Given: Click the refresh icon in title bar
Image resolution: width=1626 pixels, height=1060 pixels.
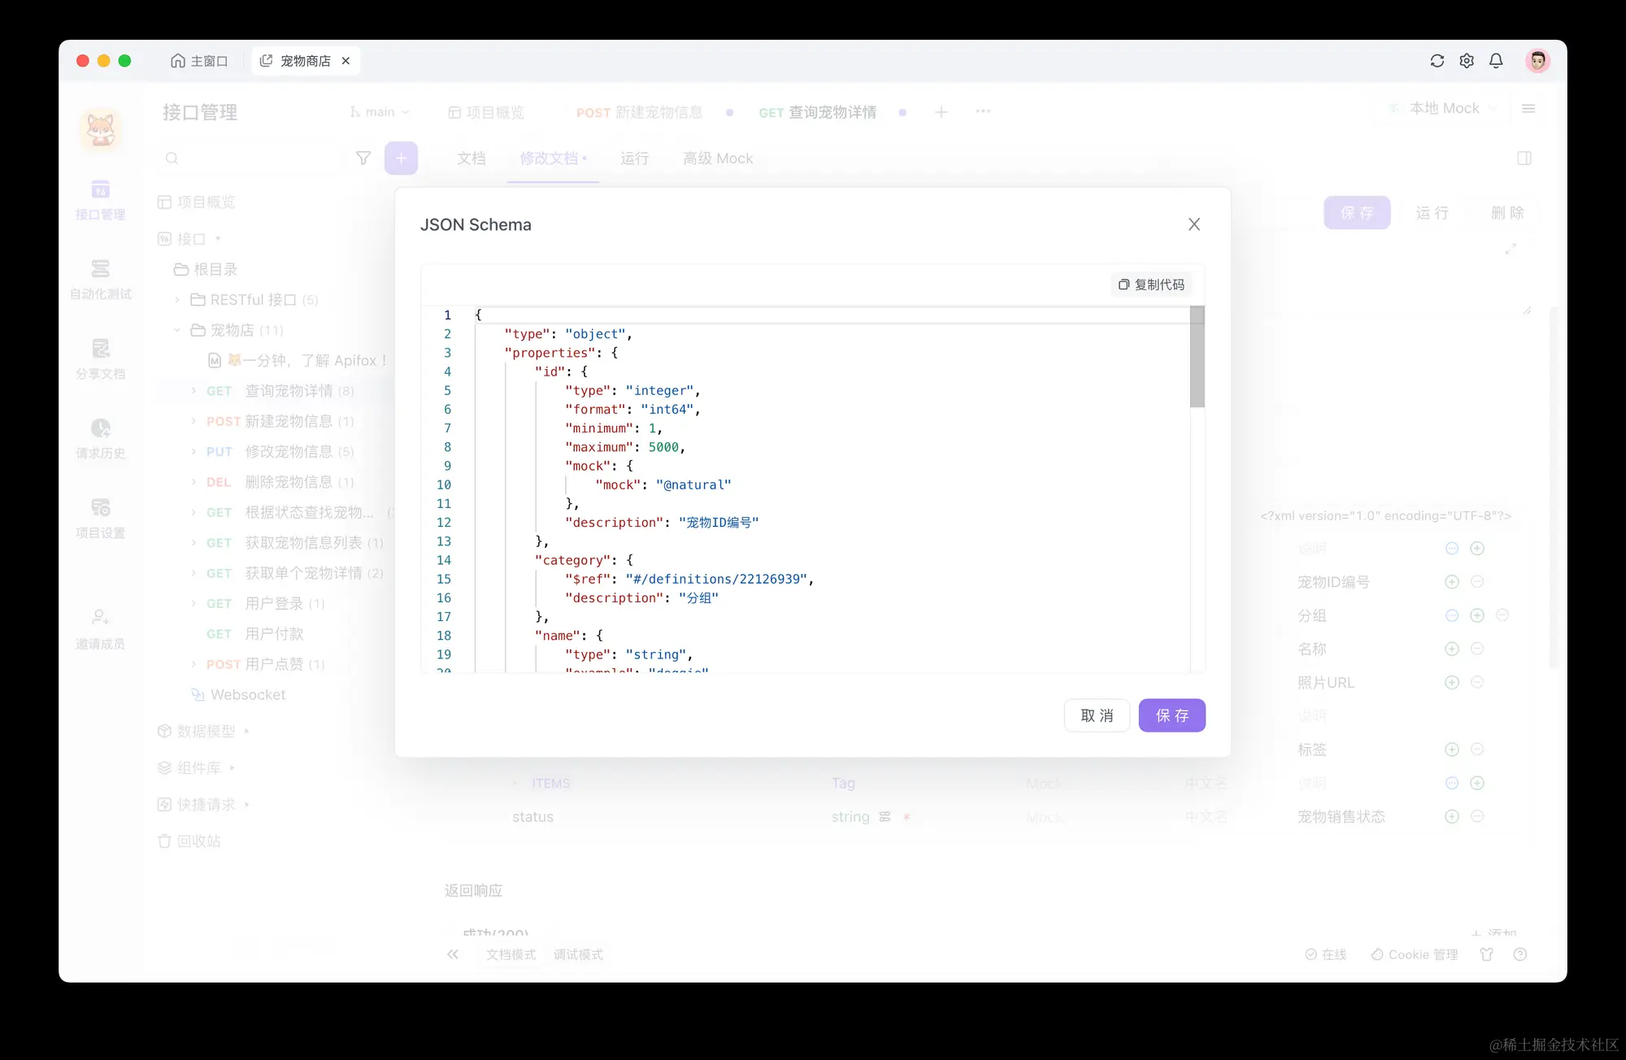Looking at the screenshot, I should (1437, 61).
